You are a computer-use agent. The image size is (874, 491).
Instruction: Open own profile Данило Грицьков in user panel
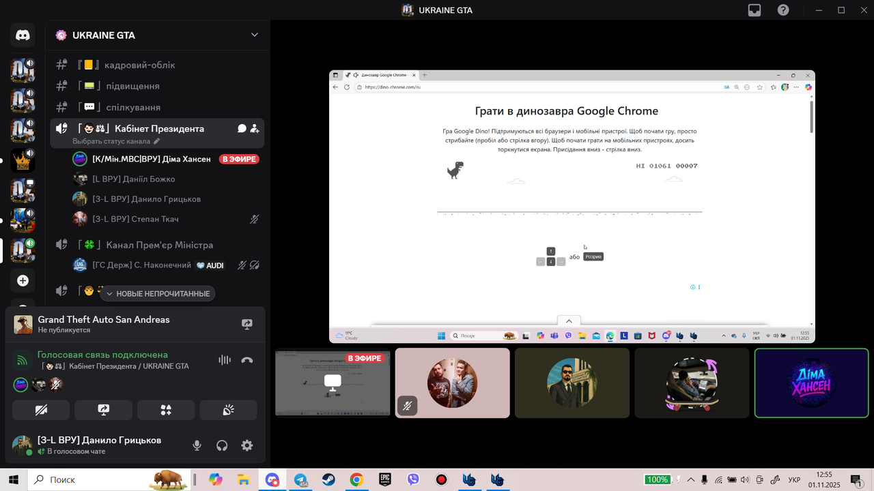(x=89, y=445)
